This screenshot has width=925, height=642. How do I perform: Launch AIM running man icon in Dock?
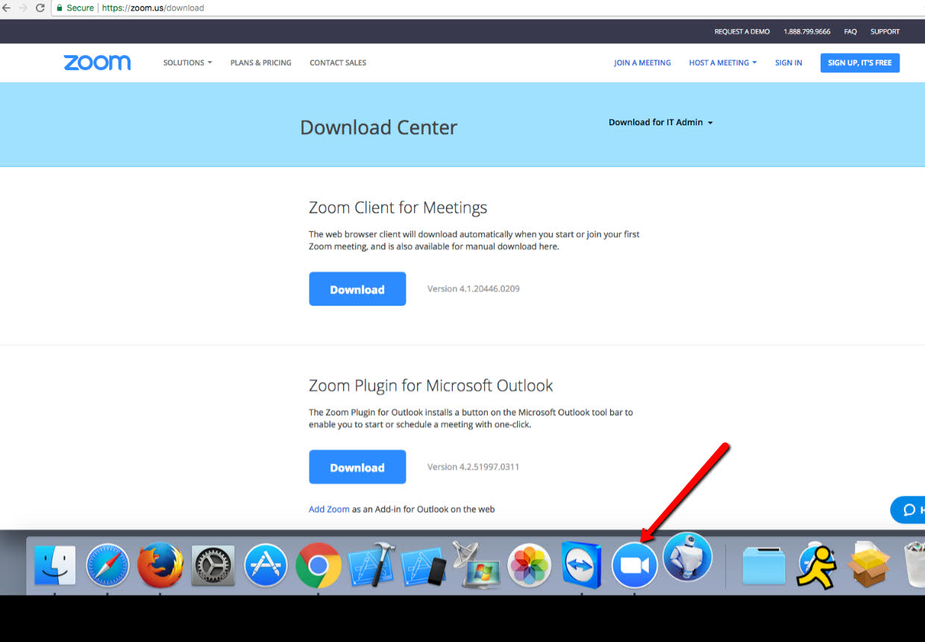tap(818, 565)
